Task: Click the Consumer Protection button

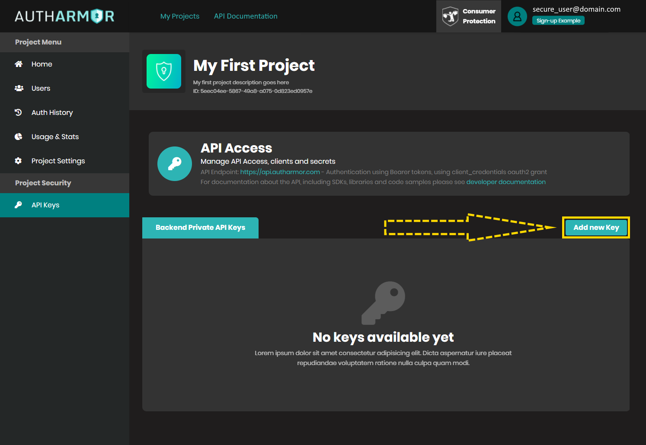Action: tap(469, 16)
